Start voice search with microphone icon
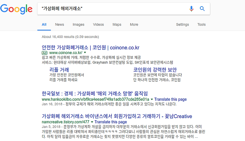This screenshot has height=141, width=245. pyautogui.click(x=191, y=9)
